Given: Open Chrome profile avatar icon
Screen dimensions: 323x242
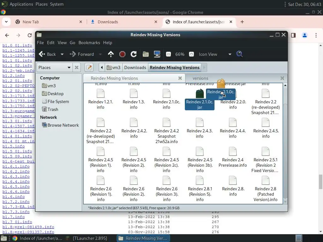Looking at the screenshot, I should (305, 35).
